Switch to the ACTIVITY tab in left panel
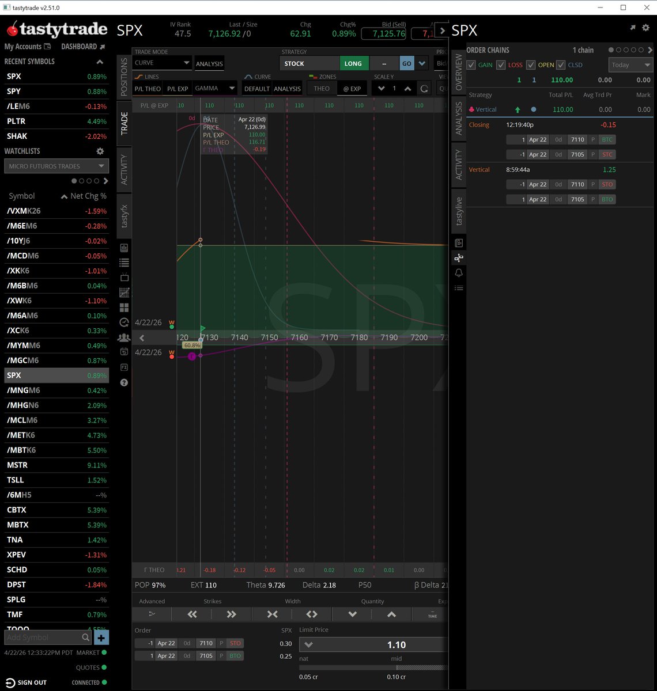Screen dimensions: 657x691 (124, 169)
